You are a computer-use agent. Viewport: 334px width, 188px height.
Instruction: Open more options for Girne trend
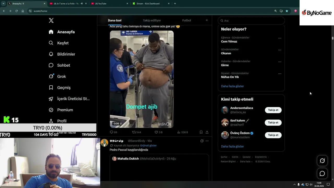[280, 62]
